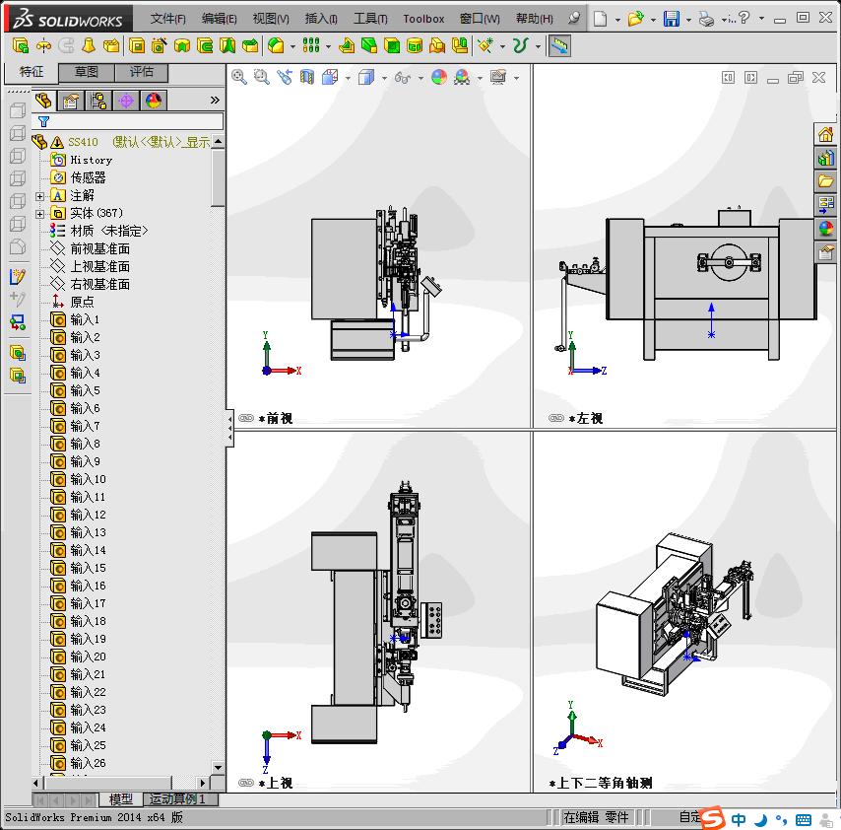The height and width of the screenshot is (830, 841).
Task: Expand the 注解 tree node
Action: click(39, 196)
